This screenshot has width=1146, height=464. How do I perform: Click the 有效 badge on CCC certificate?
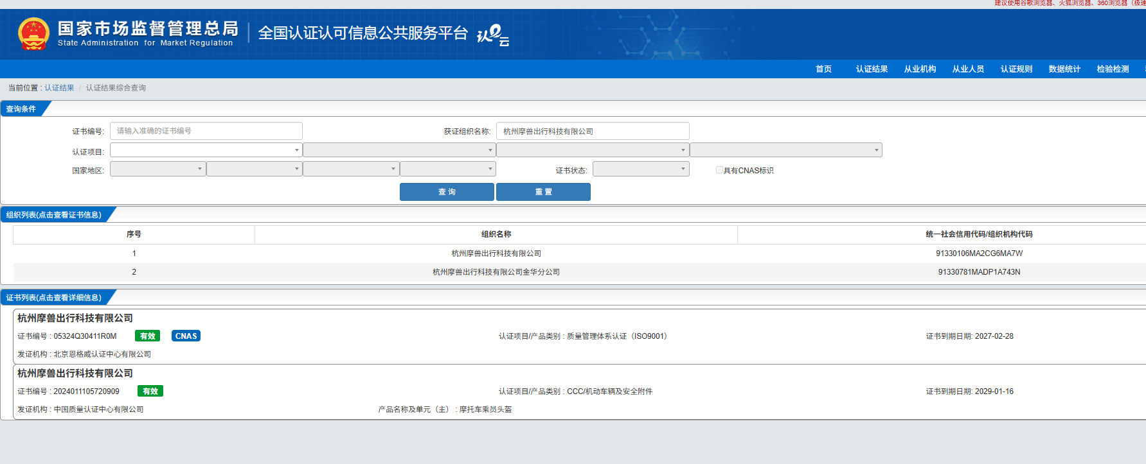point(150,391)
